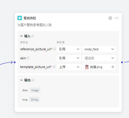Open the 请选择 dropdown for skin
The image size is (129, 118).
[x=99, y=58]
